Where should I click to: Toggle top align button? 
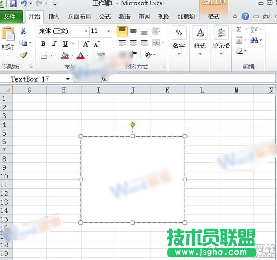click(122, 31)
